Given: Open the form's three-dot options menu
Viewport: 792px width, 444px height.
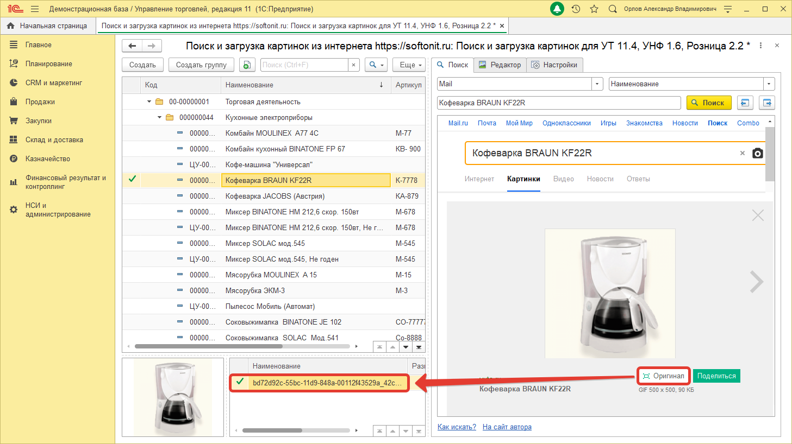Looking at the screenshot, I should pos(760,46).
